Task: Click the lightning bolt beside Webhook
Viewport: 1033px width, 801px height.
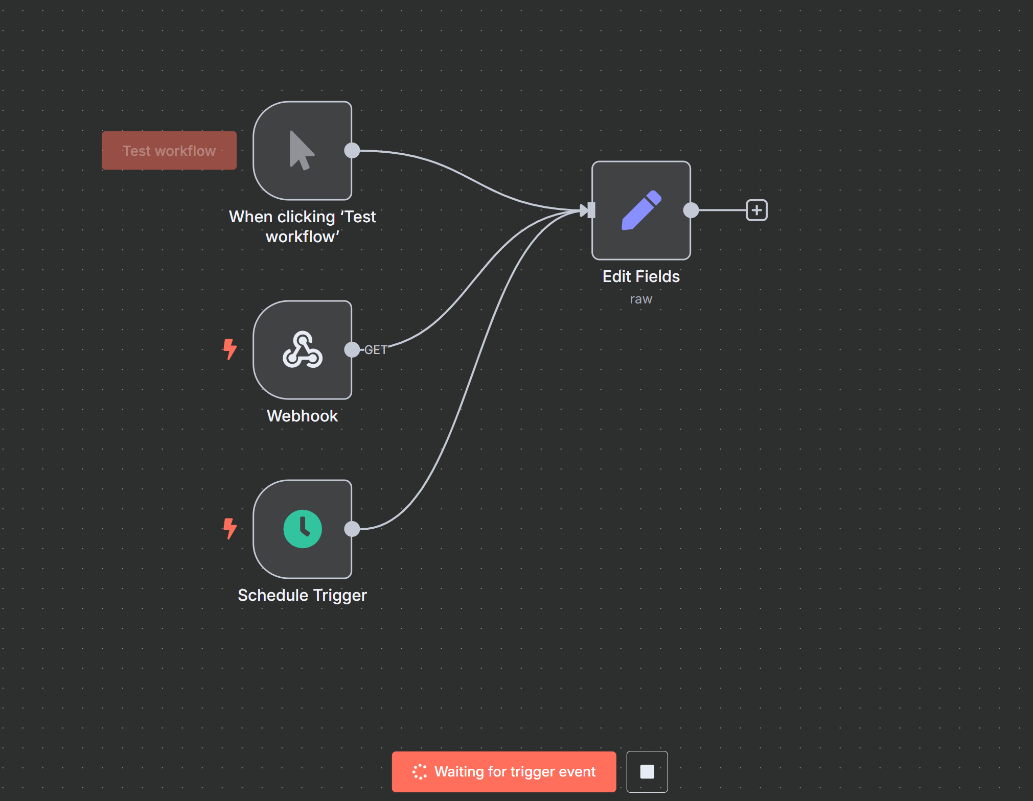Action: [230, 349]
